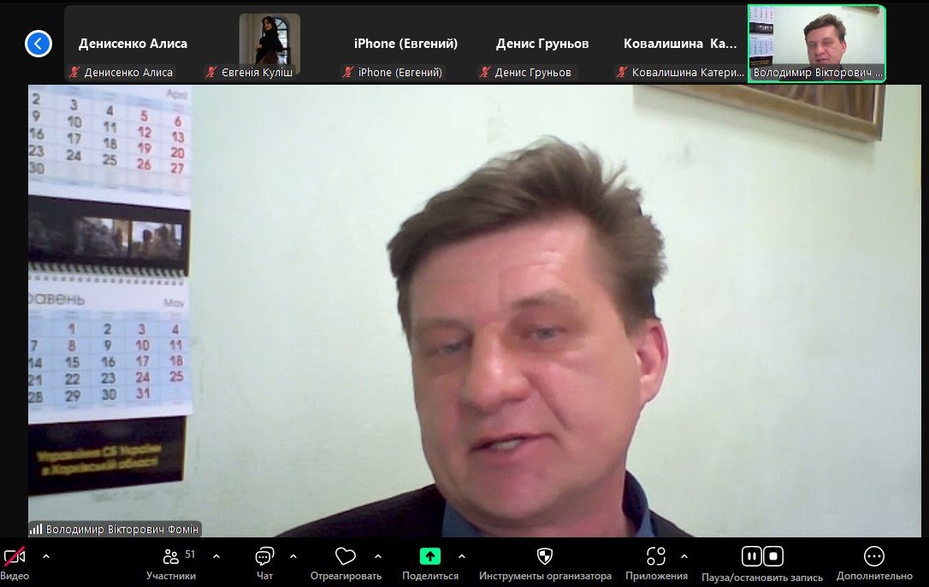
Task: Stop the recording
Action: (773, 556)
